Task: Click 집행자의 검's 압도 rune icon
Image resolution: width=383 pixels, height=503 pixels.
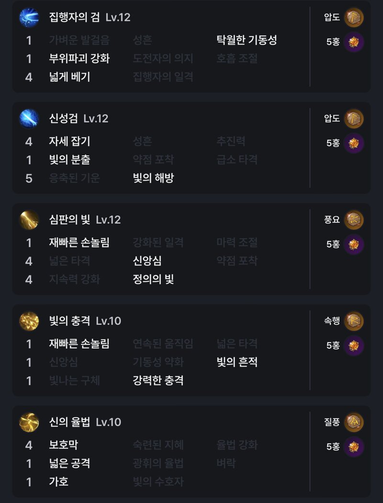Action: tap(354, 18)
